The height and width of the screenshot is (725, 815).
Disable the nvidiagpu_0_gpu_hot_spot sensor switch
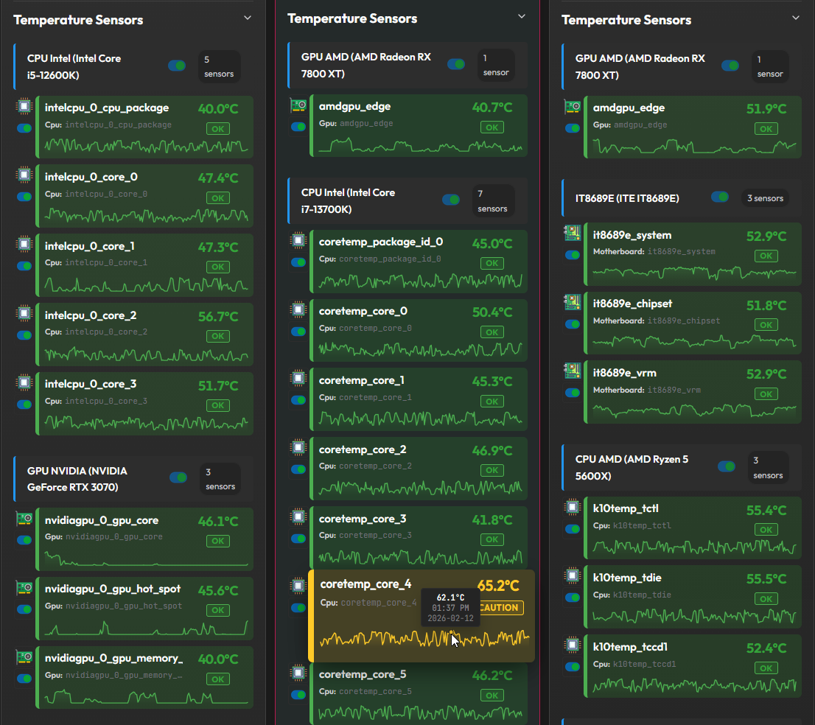[24, 609]
